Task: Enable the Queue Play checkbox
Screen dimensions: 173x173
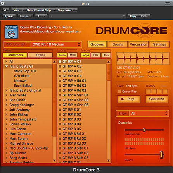Action: coord(119,91)
